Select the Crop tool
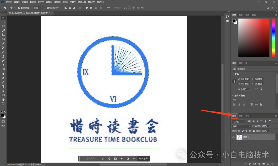The height and width of the screenshot is (166, 278). point(3,35)
